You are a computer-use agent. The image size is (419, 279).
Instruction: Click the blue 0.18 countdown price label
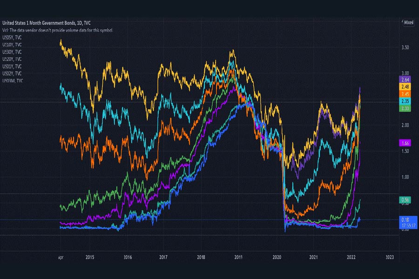(x=408, y=223)
